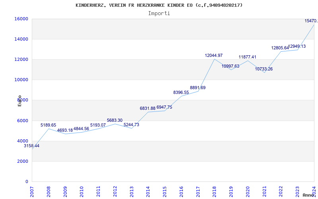Click the y-axis value 12000
This screenshot has width=318, height=199.
click(x=21, y=59)
